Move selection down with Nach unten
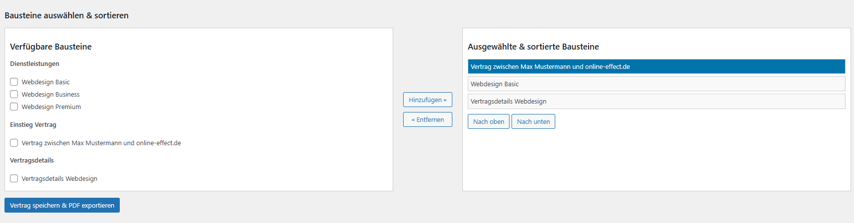 tap(533, 121)
